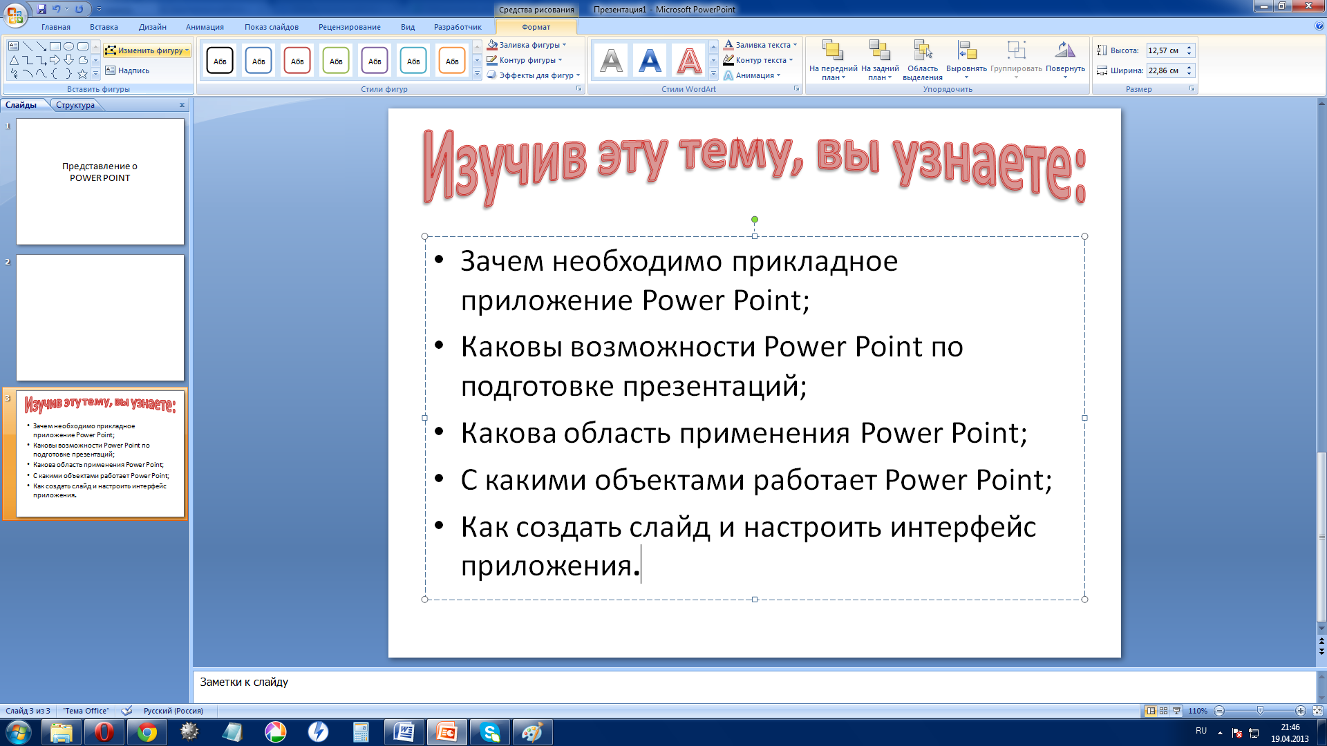Apply the orange outline shape style
Viewport: 1327px width, 746px height.
point(452,61)
